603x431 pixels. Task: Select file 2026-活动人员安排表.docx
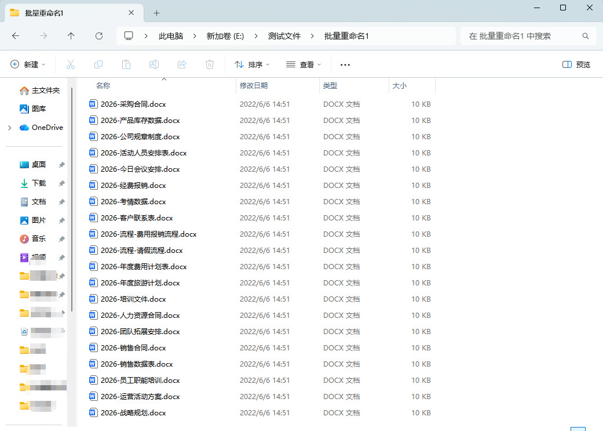click(x=144, y=153)
